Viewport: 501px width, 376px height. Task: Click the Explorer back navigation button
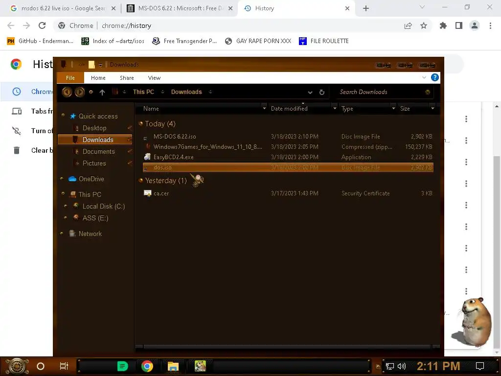(x=67, y=92)
